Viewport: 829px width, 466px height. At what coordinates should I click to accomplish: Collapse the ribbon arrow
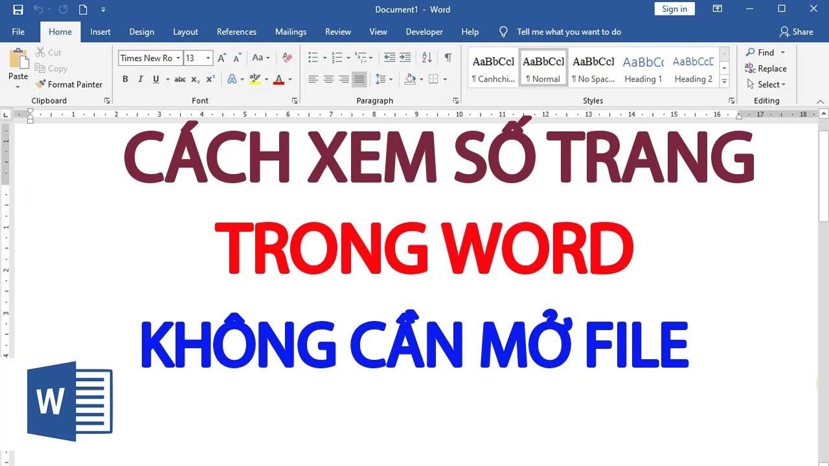pyautogui.click(x=819, y=102)
